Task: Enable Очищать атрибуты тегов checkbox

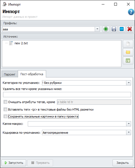Action: [5, 102]
